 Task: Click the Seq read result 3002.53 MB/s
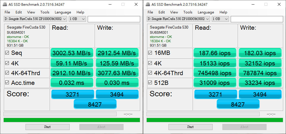click(x=72, y=53)
